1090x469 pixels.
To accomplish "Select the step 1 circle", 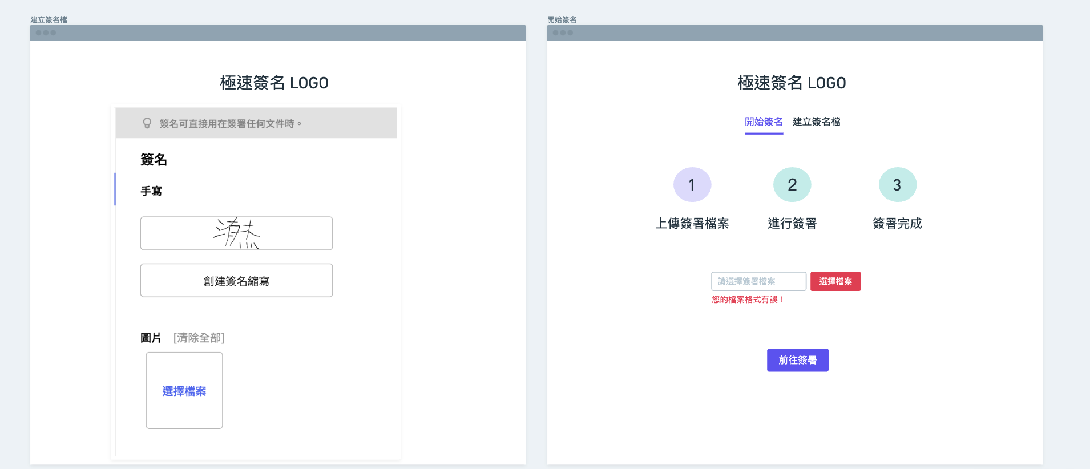I will pos(692,185).
